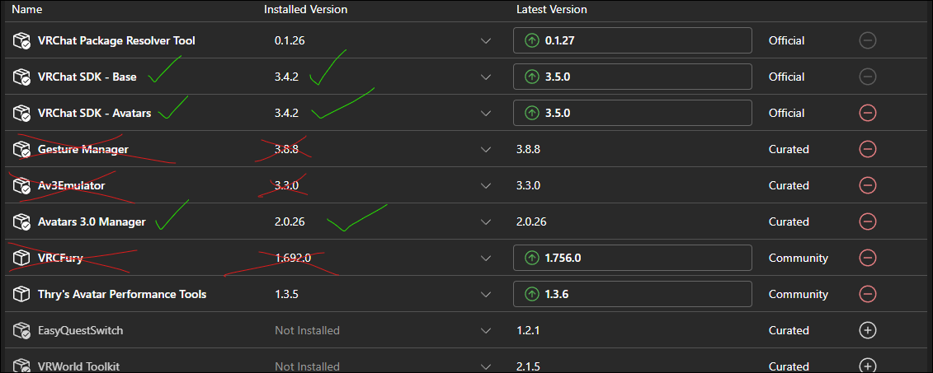Click package icon beside Gesture Manager
This screenshot has width=933, height=373.
(x=22, y=149)
